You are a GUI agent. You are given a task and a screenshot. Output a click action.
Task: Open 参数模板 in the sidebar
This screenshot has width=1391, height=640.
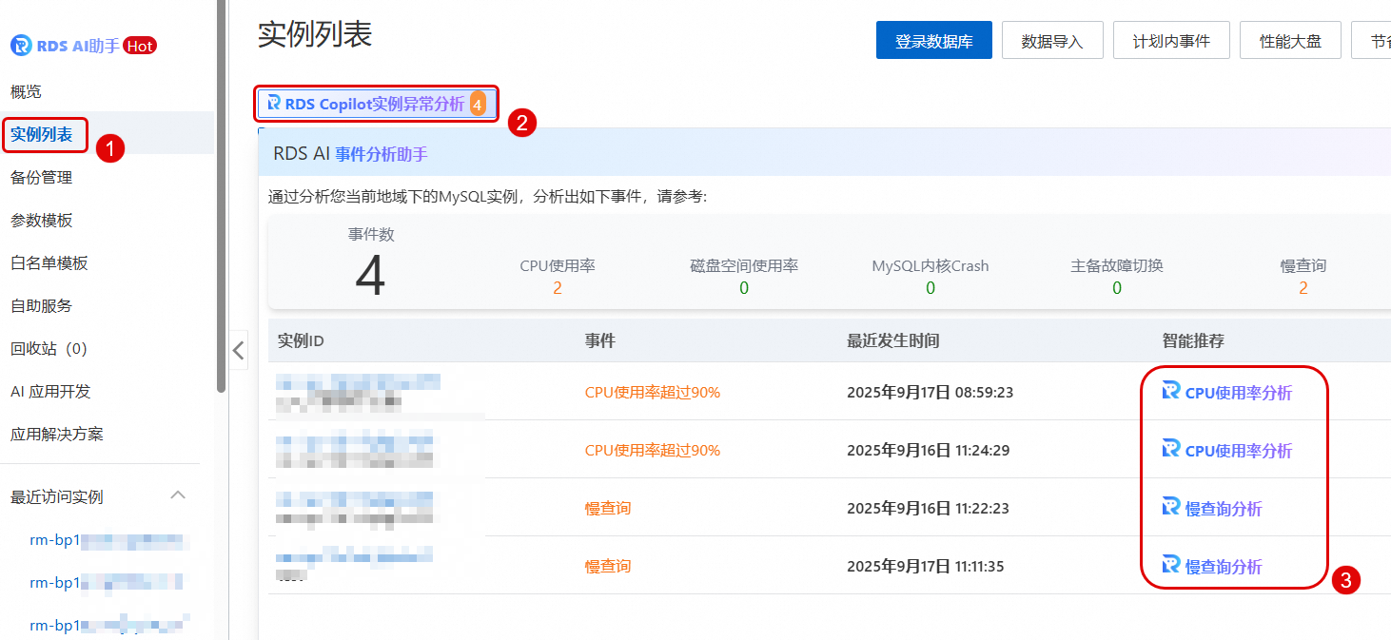[x=42, y=221]
